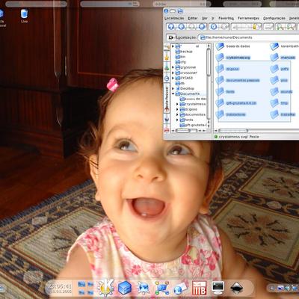The height and width of the screenshot is (299, 299).
Task: Open the Favoritos menu
Action: tap(226, 18)
